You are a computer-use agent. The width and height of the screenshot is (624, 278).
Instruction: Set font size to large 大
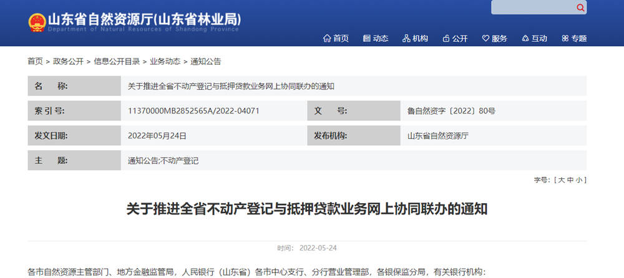click(x=561, y=180)
